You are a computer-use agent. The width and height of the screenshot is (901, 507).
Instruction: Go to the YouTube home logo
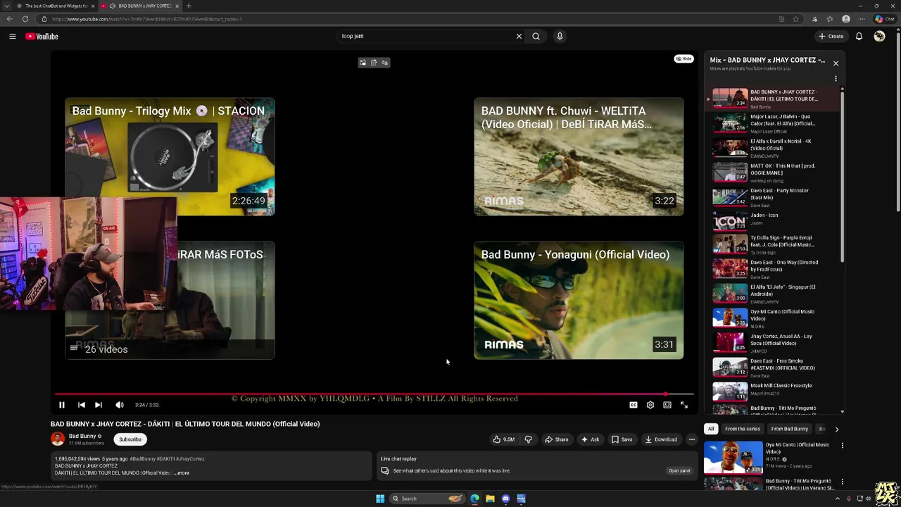[x=42, y=36]
